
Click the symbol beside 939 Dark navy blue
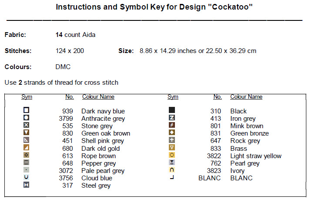pos(27,111)
